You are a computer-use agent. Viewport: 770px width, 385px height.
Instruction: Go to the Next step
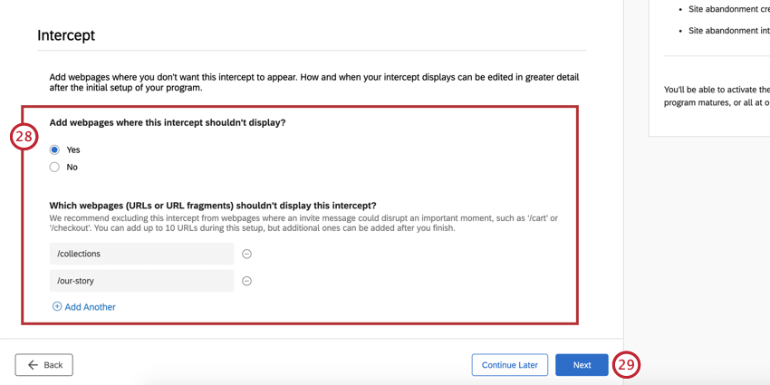tap(582, 365)
